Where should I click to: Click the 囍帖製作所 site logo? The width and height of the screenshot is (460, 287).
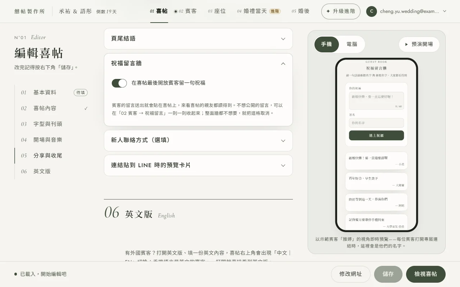(x=29, y=11)
